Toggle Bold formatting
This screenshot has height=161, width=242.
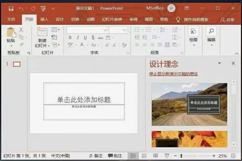point(70,38)
